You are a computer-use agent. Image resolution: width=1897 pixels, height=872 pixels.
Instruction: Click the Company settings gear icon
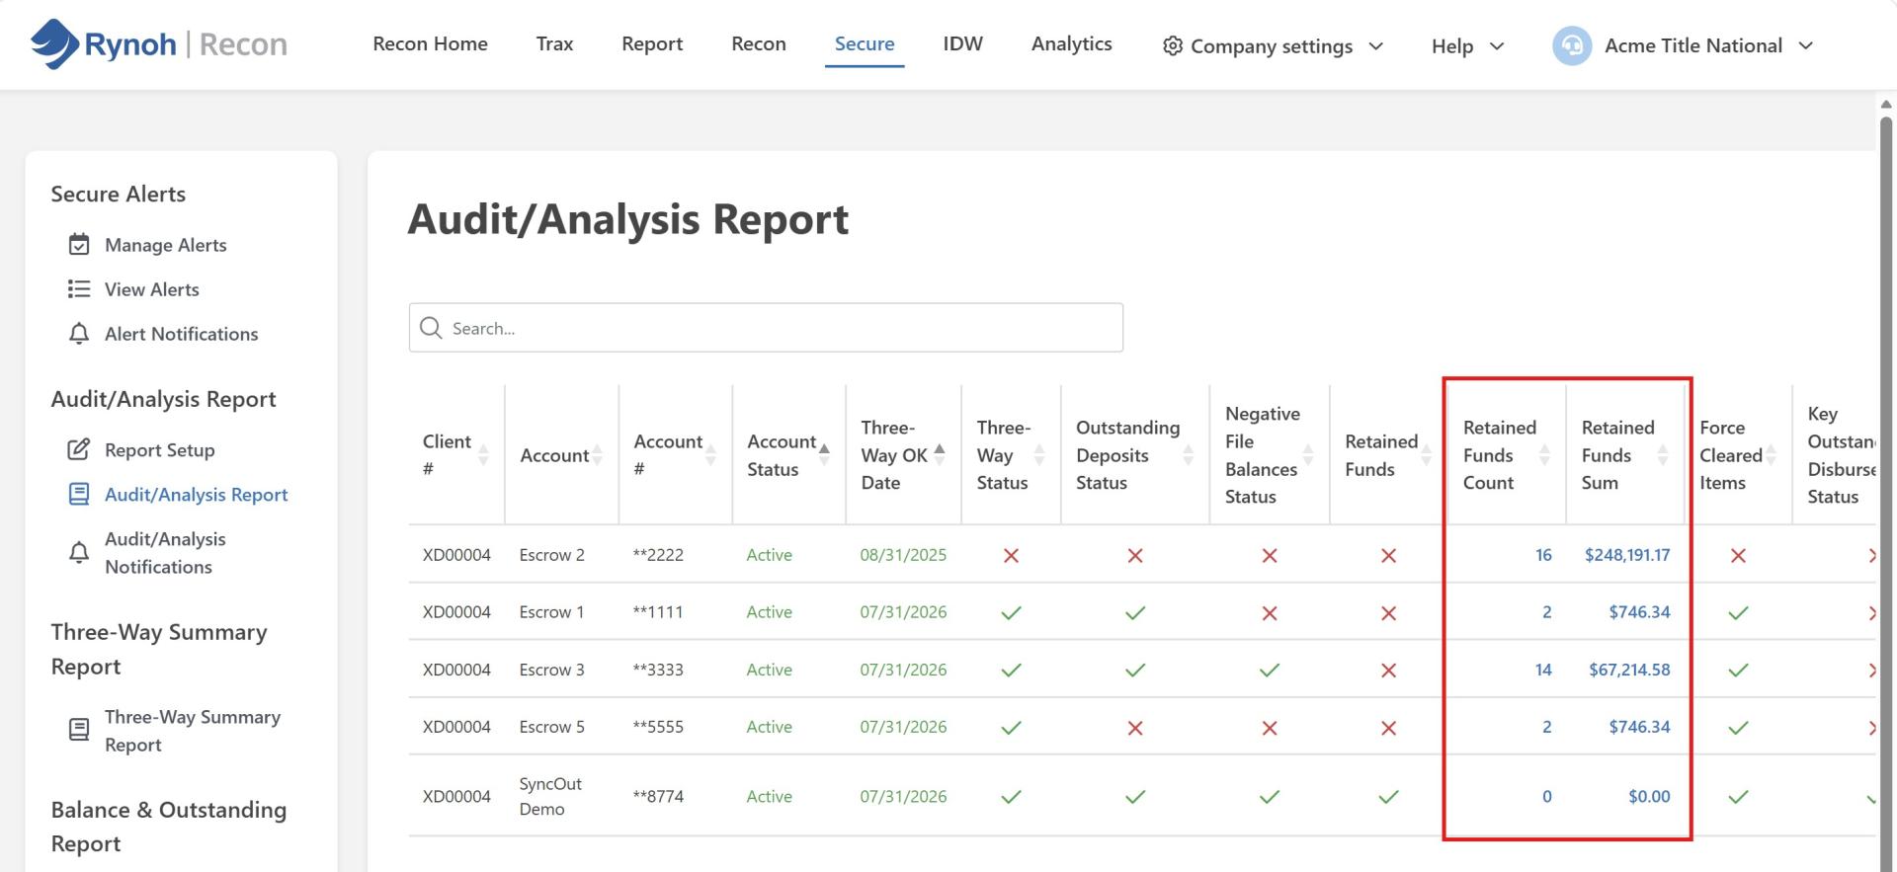click(x=1173, y=45)
